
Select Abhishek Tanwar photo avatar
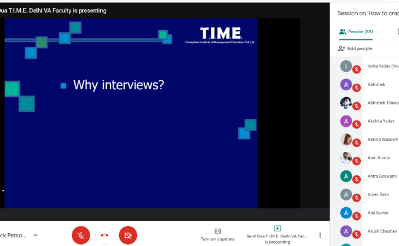346,103
